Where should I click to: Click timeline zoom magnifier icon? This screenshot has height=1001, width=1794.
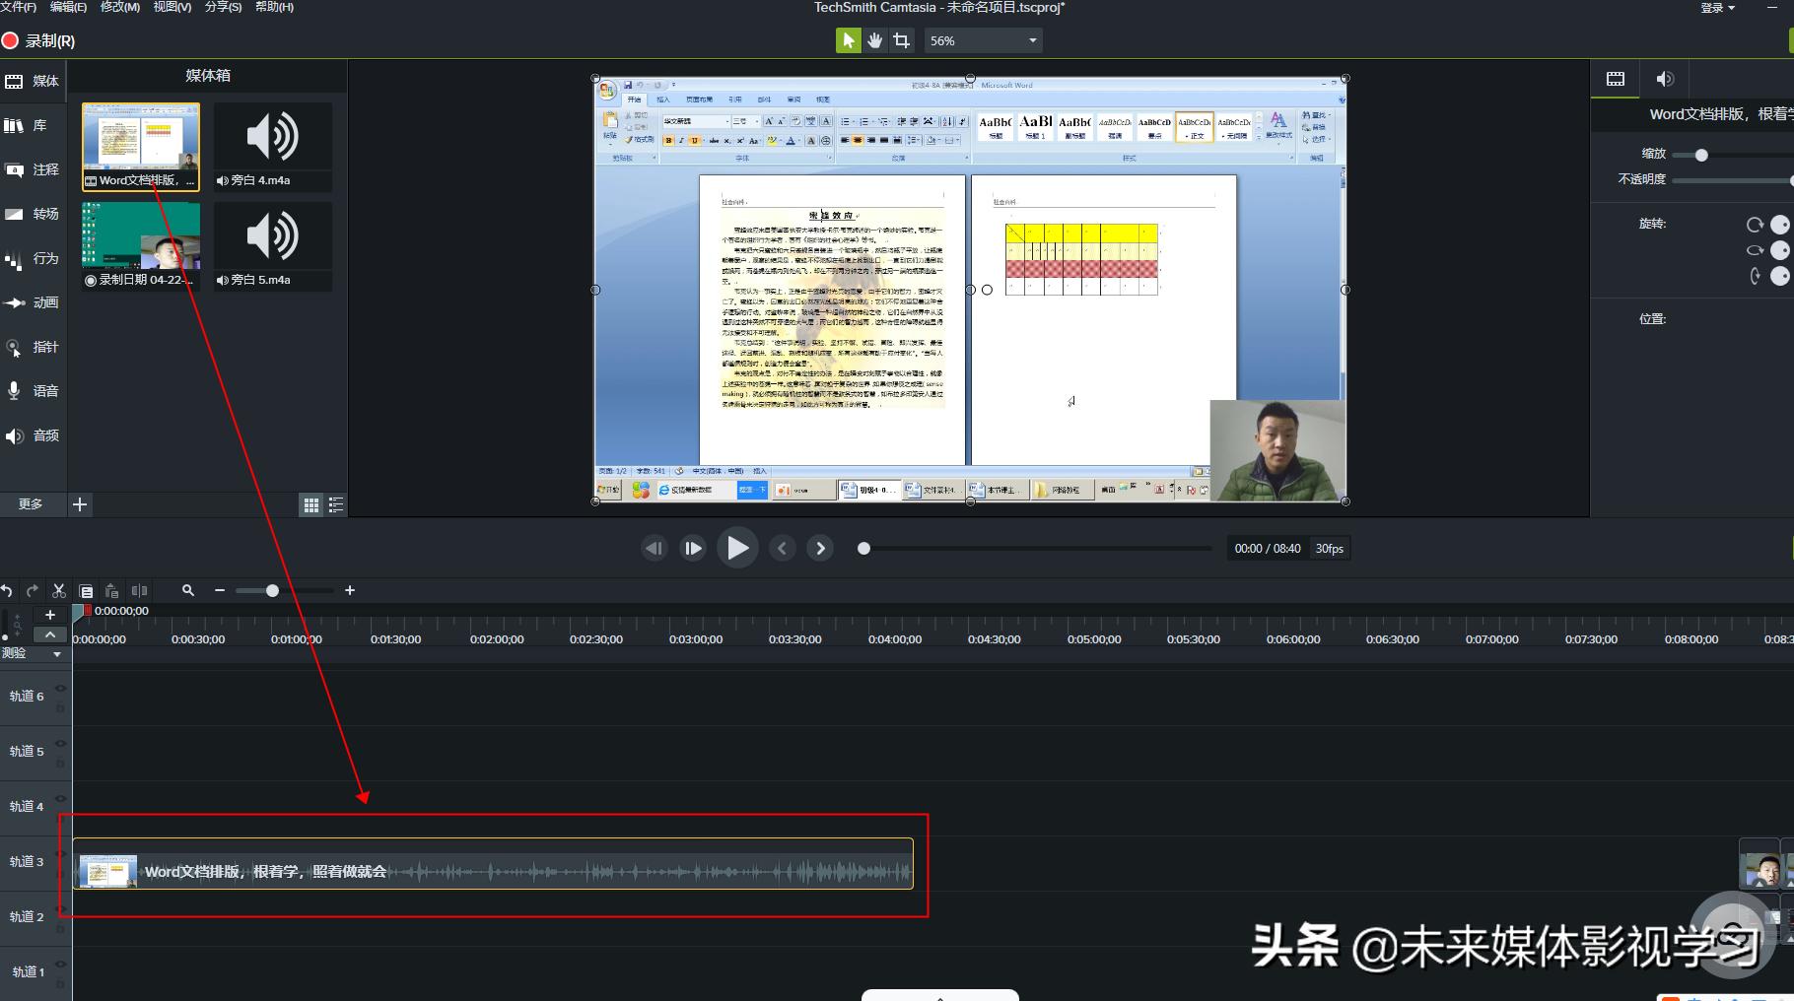[x=188, y=591]
